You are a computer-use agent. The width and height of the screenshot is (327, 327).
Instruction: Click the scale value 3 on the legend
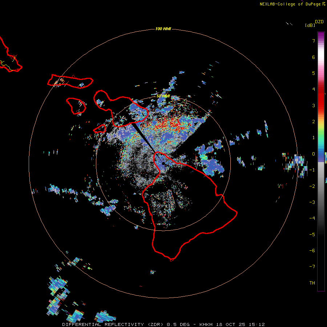314,105
